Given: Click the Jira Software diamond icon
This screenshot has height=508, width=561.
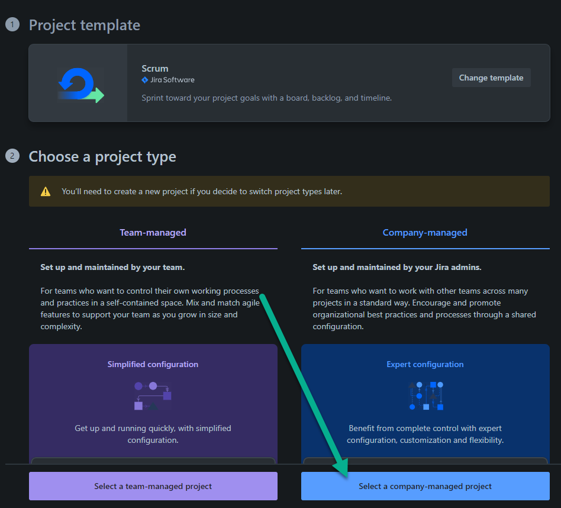Looking at the screenshot, I should (145, 80).
